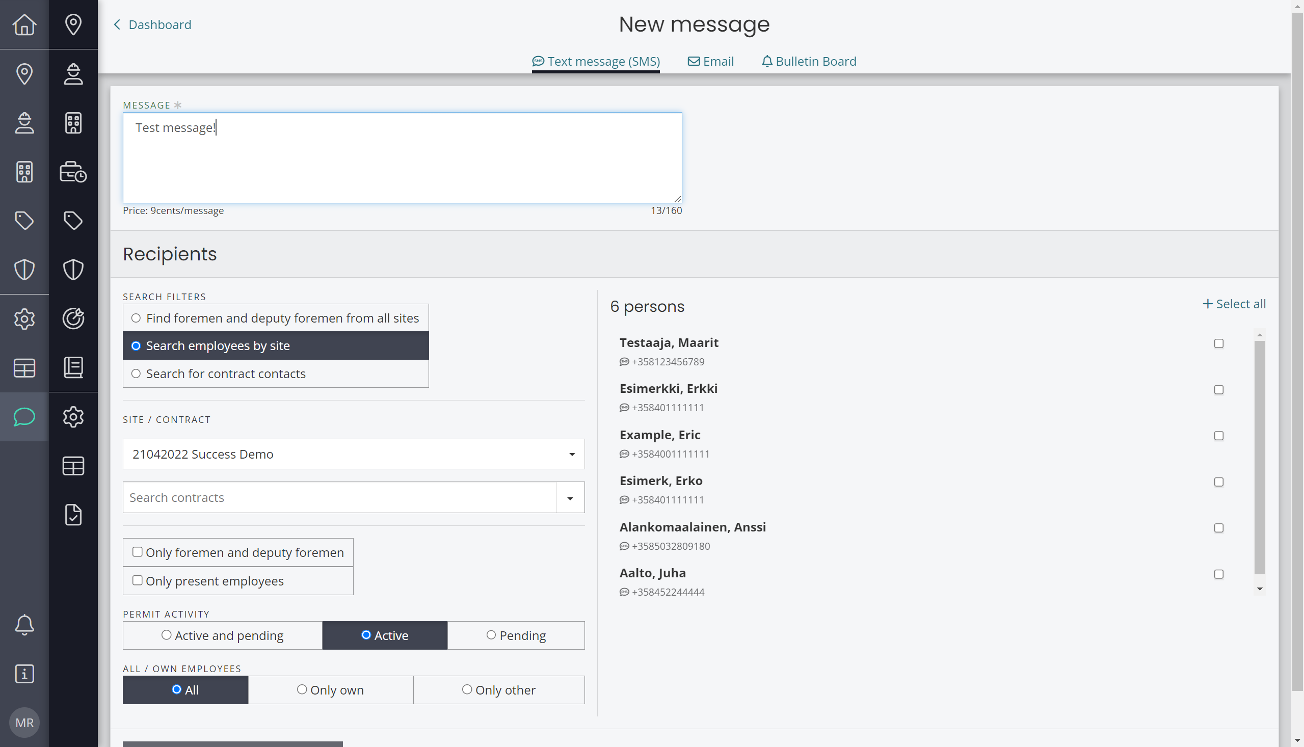This screenshot has width=1304, height=747.
Task: Click the location pin icon in the first sidebar column
Action: [24, 73]
